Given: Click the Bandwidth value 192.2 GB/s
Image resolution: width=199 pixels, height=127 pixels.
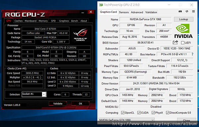Looking at the screenshot, I should (179, 77).
